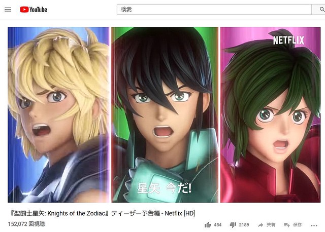The width and height of the screenshot is (325, 232).
Task: Open the hamburger guide menu
Action: (x=8, y=10)
